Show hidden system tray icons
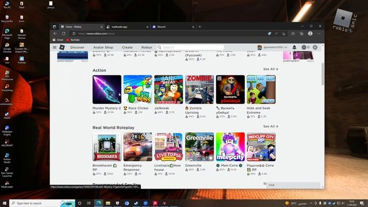368x207 pixels. pyautogui.click(x=311, y=203)
